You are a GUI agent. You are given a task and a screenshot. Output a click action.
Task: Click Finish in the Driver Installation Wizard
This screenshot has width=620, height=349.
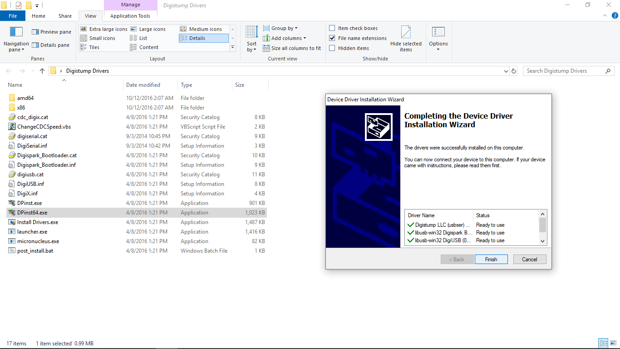point(491,259)
